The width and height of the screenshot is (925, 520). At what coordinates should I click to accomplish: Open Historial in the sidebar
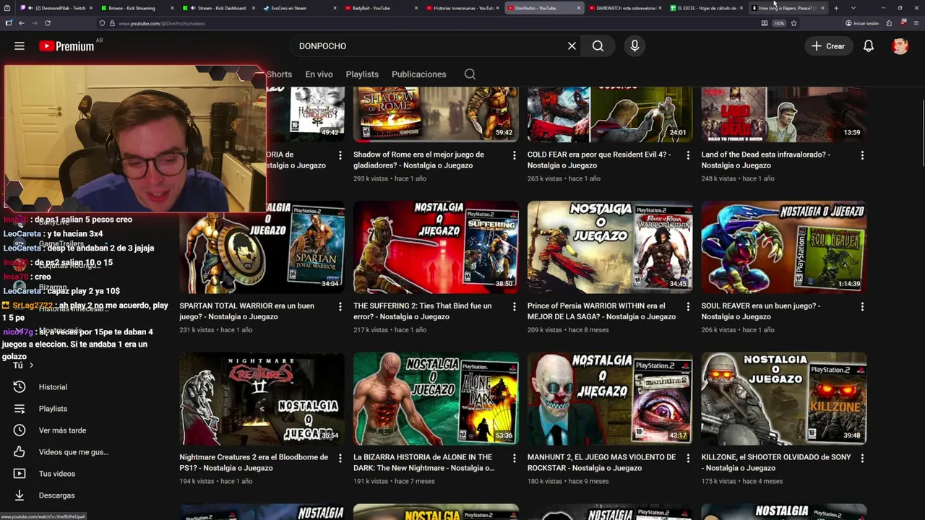coord(53,387)
